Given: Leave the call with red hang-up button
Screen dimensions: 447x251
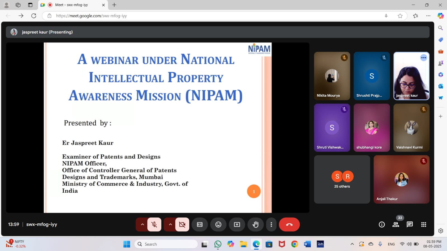Looking at the screenshot, I should [x=289, y=224].
